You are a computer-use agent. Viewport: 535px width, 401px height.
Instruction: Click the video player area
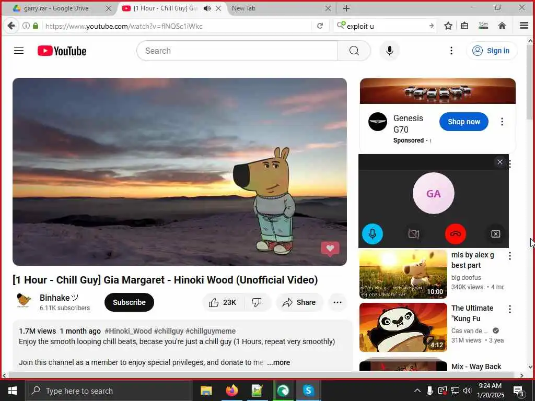(180, 171)
